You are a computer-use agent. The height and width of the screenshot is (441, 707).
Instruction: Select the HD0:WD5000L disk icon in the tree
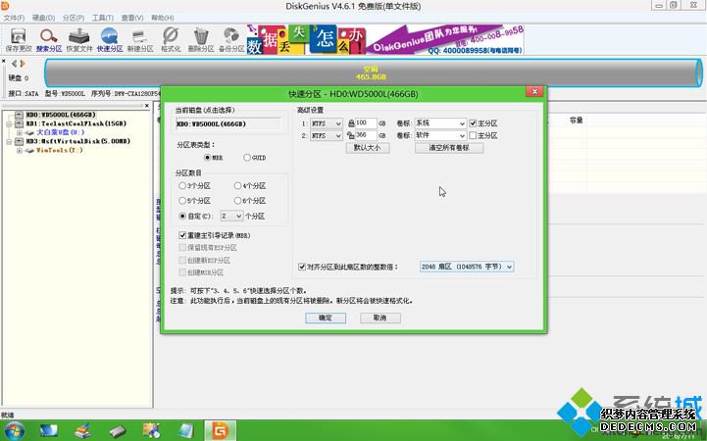point(19,115)
